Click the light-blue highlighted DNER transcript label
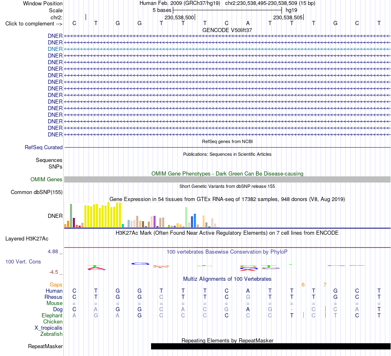 55,49
